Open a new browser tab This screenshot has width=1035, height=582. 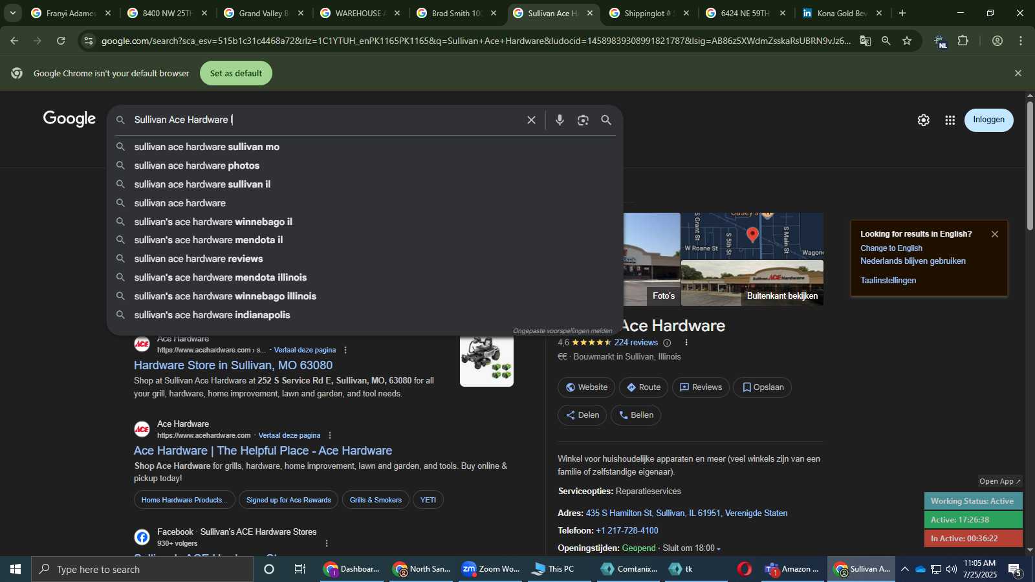coord(902,13)
